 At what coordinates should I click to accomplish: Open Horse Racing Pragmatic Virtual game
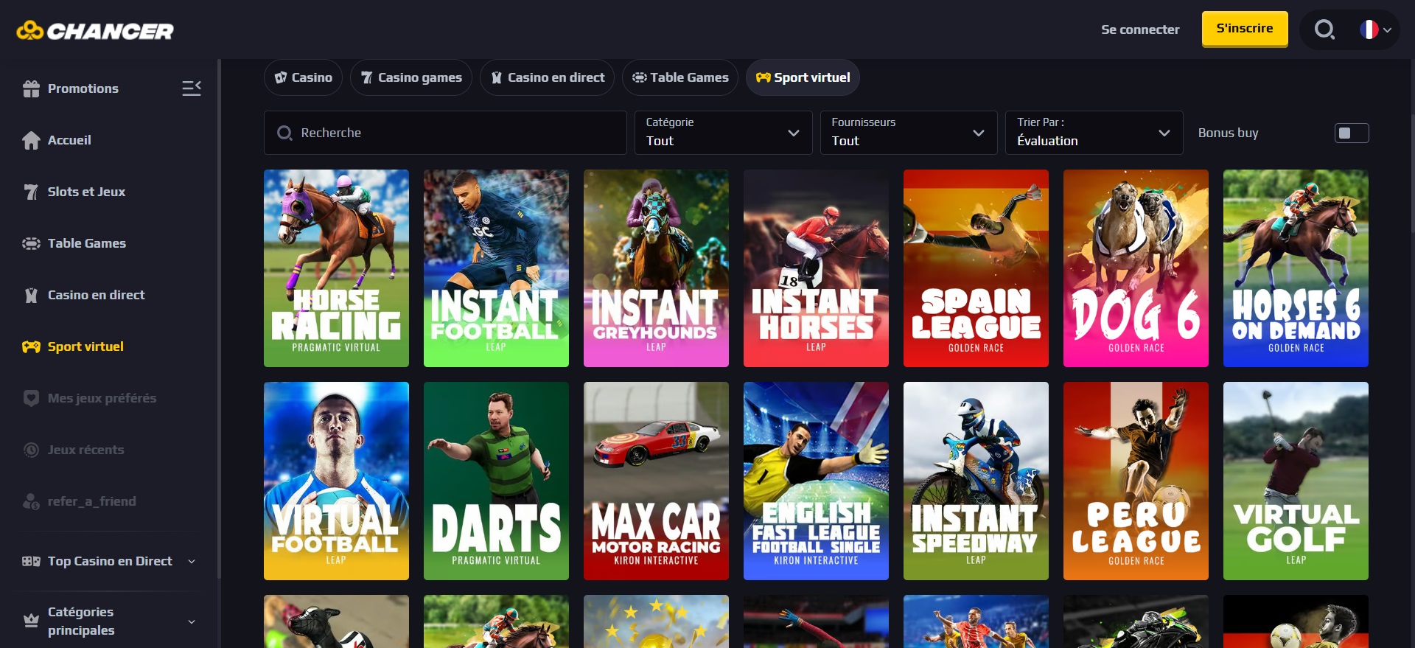pyautogui.click(x=336, y=268)
